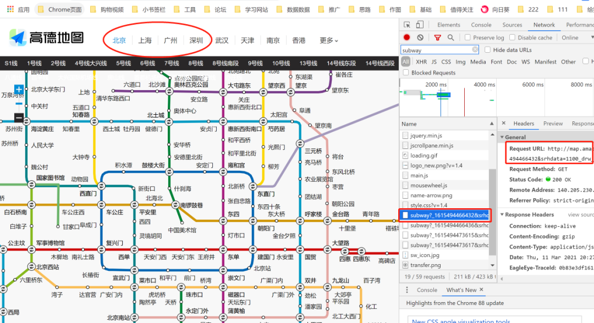Toggle the network filter funnel icon
This screenshot has width=594, height=323.
tap(438, 37)
